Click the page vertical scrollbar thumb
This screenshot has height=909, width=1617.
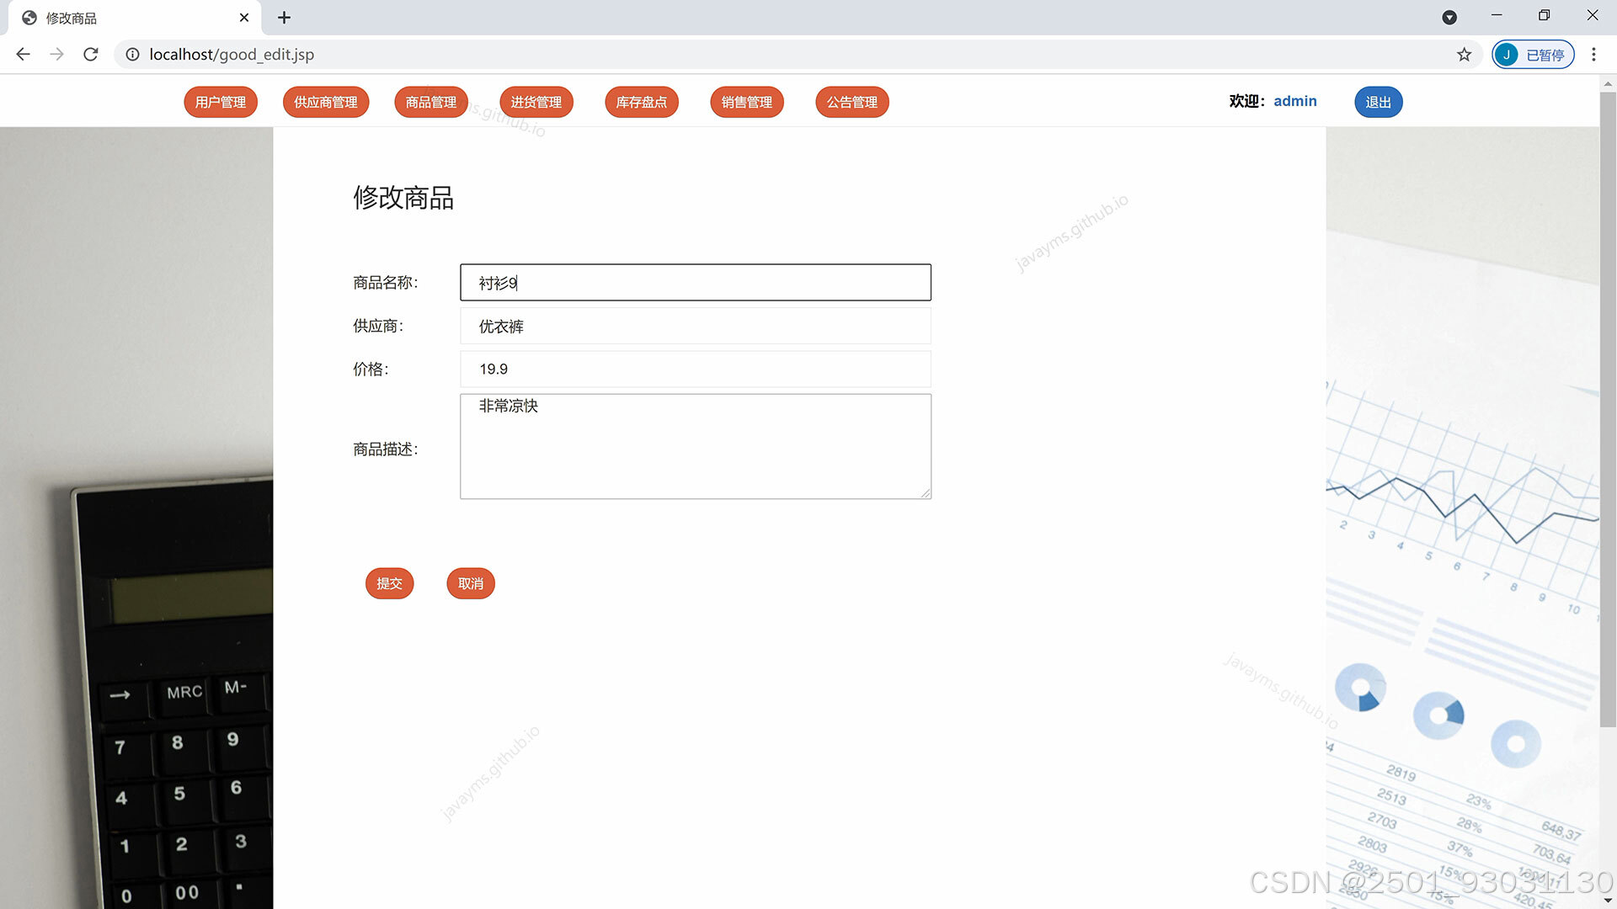[1608, 409]
